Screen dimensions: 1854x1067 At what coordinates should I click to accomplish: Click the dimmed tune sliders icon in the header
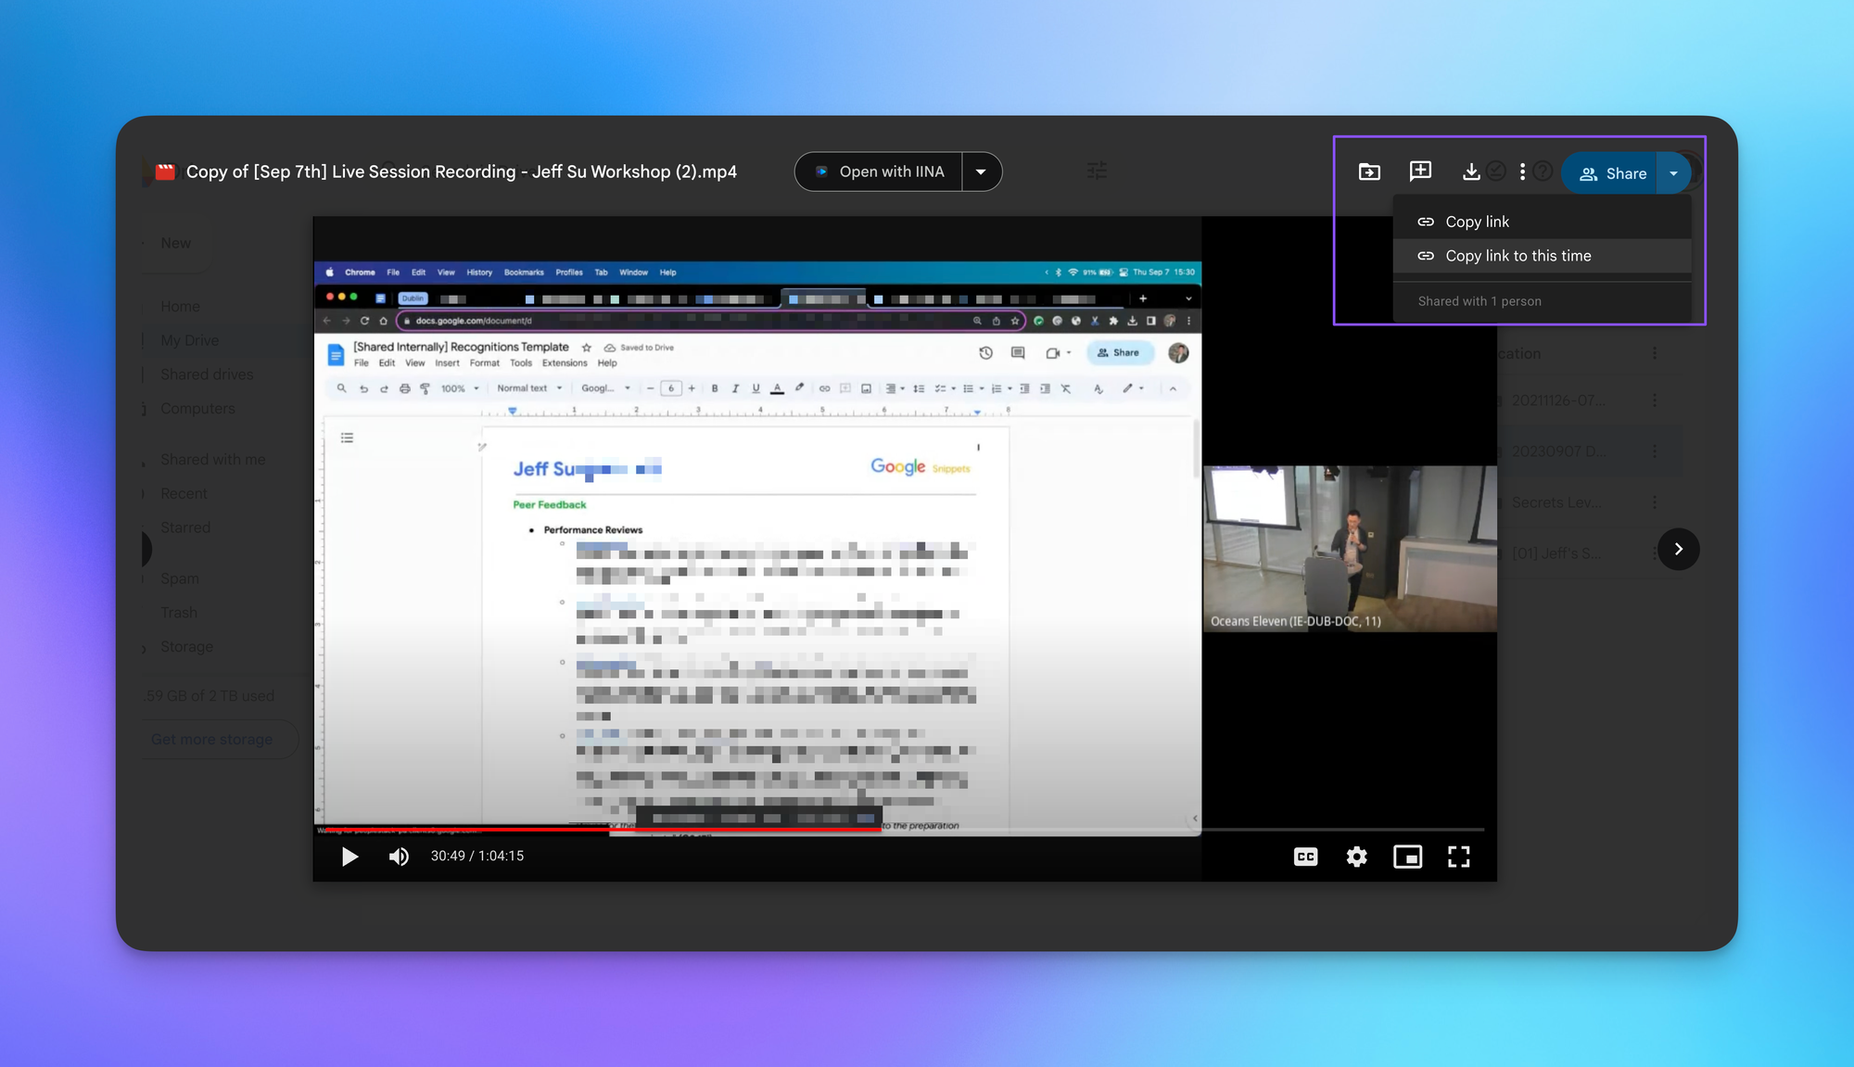(1097, 171)
